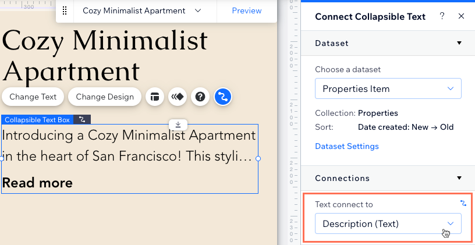Click the small connection icon beside Text connect to

pos(463,203)
